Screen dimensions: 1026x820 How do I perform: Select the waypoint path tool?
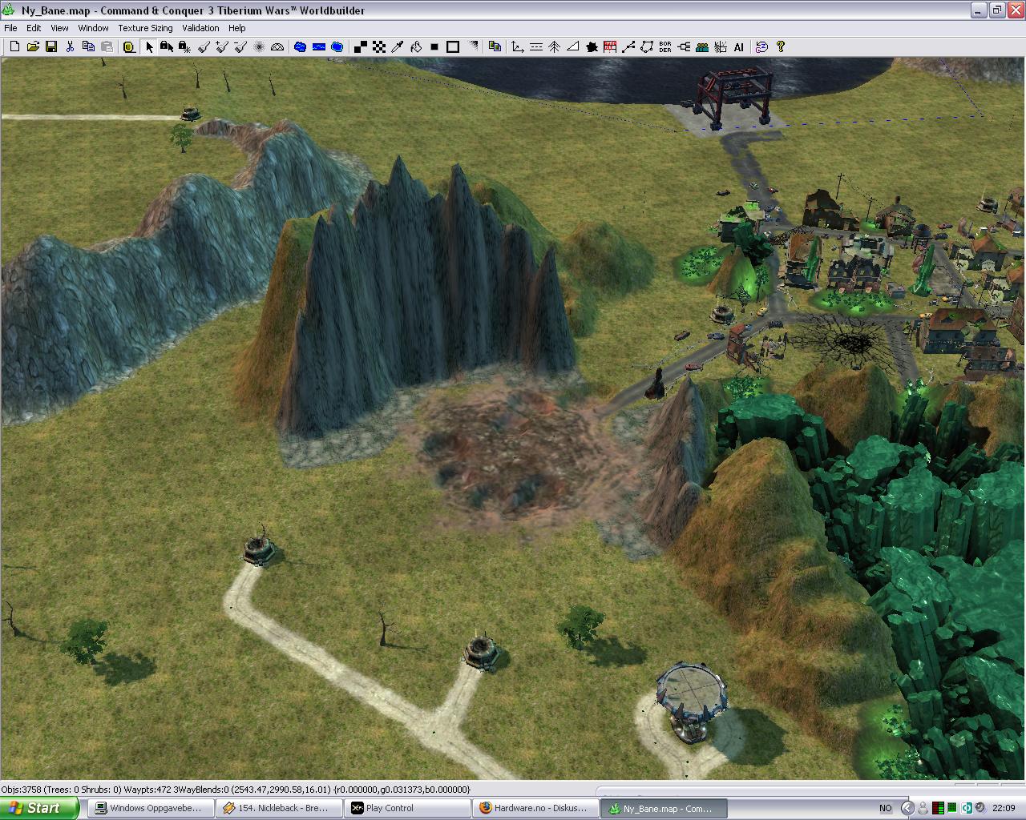pyautogui.click(x=628, y=47)
